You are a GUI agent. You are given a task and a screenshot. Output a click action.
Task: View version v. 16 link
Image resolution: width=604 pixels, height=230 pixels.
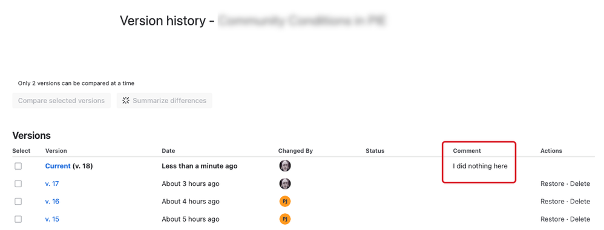(x=52, y=202)
